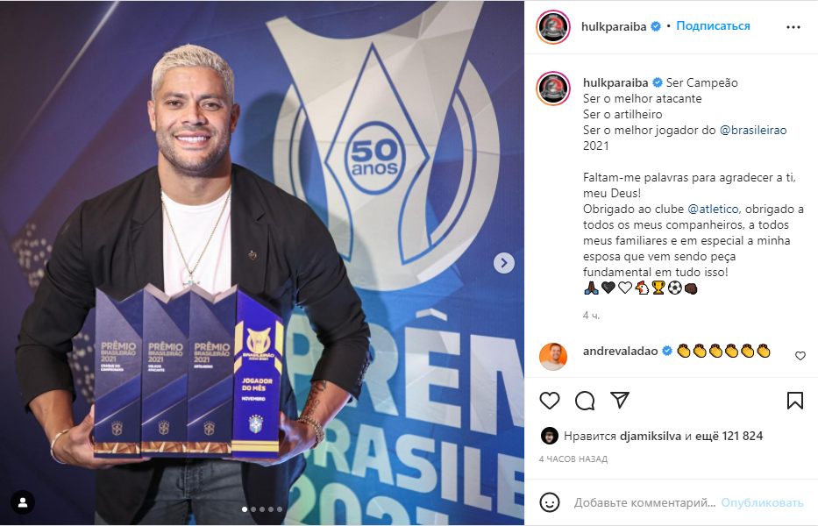Share post via paper plane icon
The image size is (818, 526).
[620, 401]
